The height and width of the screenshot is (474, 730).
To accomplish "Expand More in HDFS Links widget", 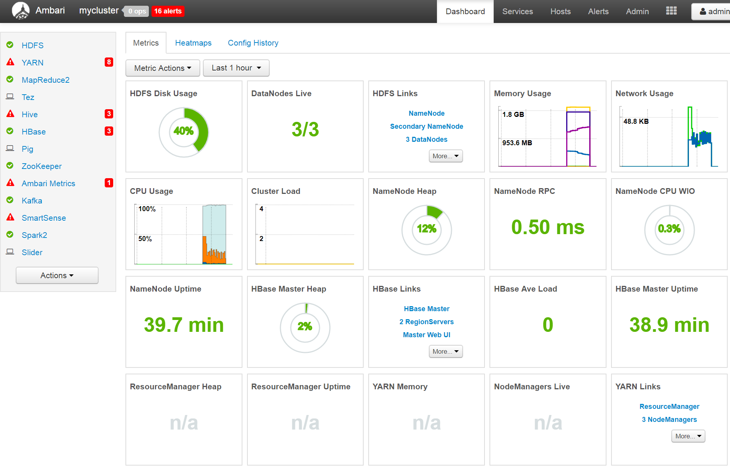I will point(446,156).
